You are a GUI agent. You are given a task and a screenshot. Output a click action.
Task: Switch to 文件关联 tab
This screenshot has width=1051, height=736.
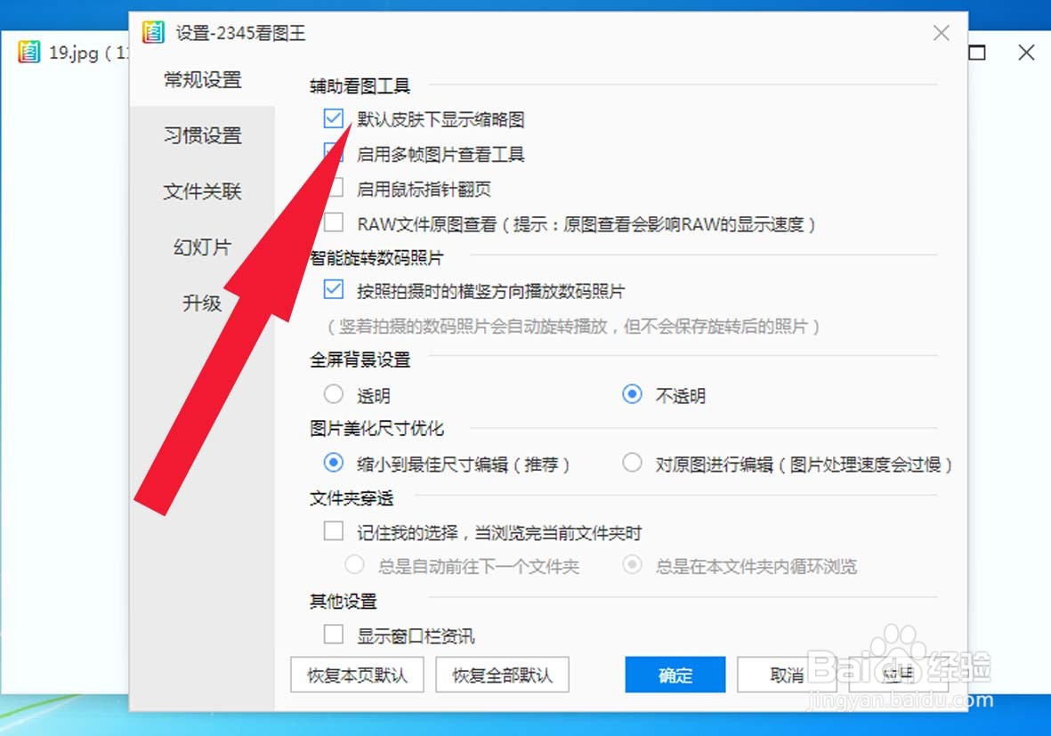[202, 191]
